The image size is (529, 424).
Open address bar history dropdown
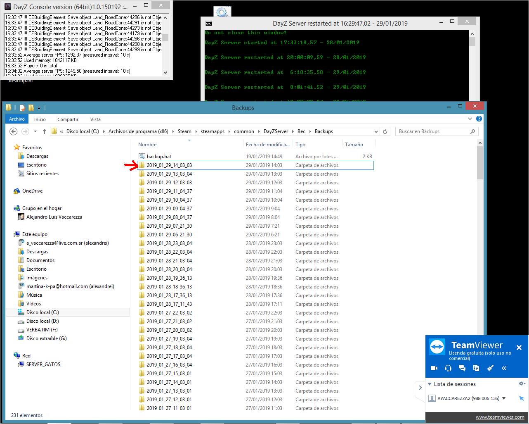point(376,131)
